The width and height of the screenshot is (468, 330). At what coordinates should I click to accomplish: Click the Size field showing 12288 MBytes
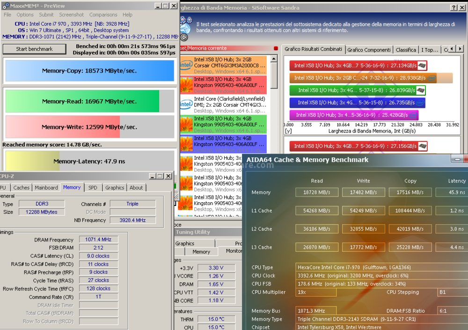[42, 212]
